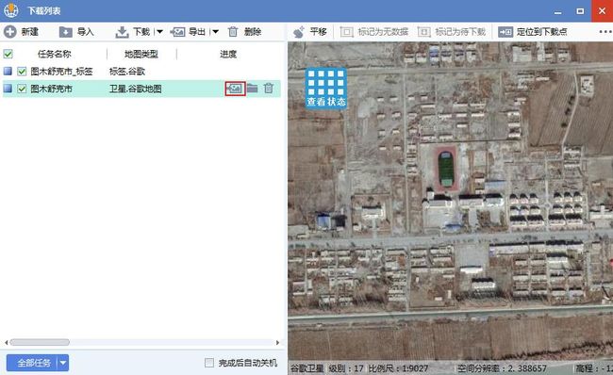Image resolution: width=613 pixels, height=375 pixels.
Task: Click the application logo in title bar
Action: pyautogui.click(x=11, y=10)
